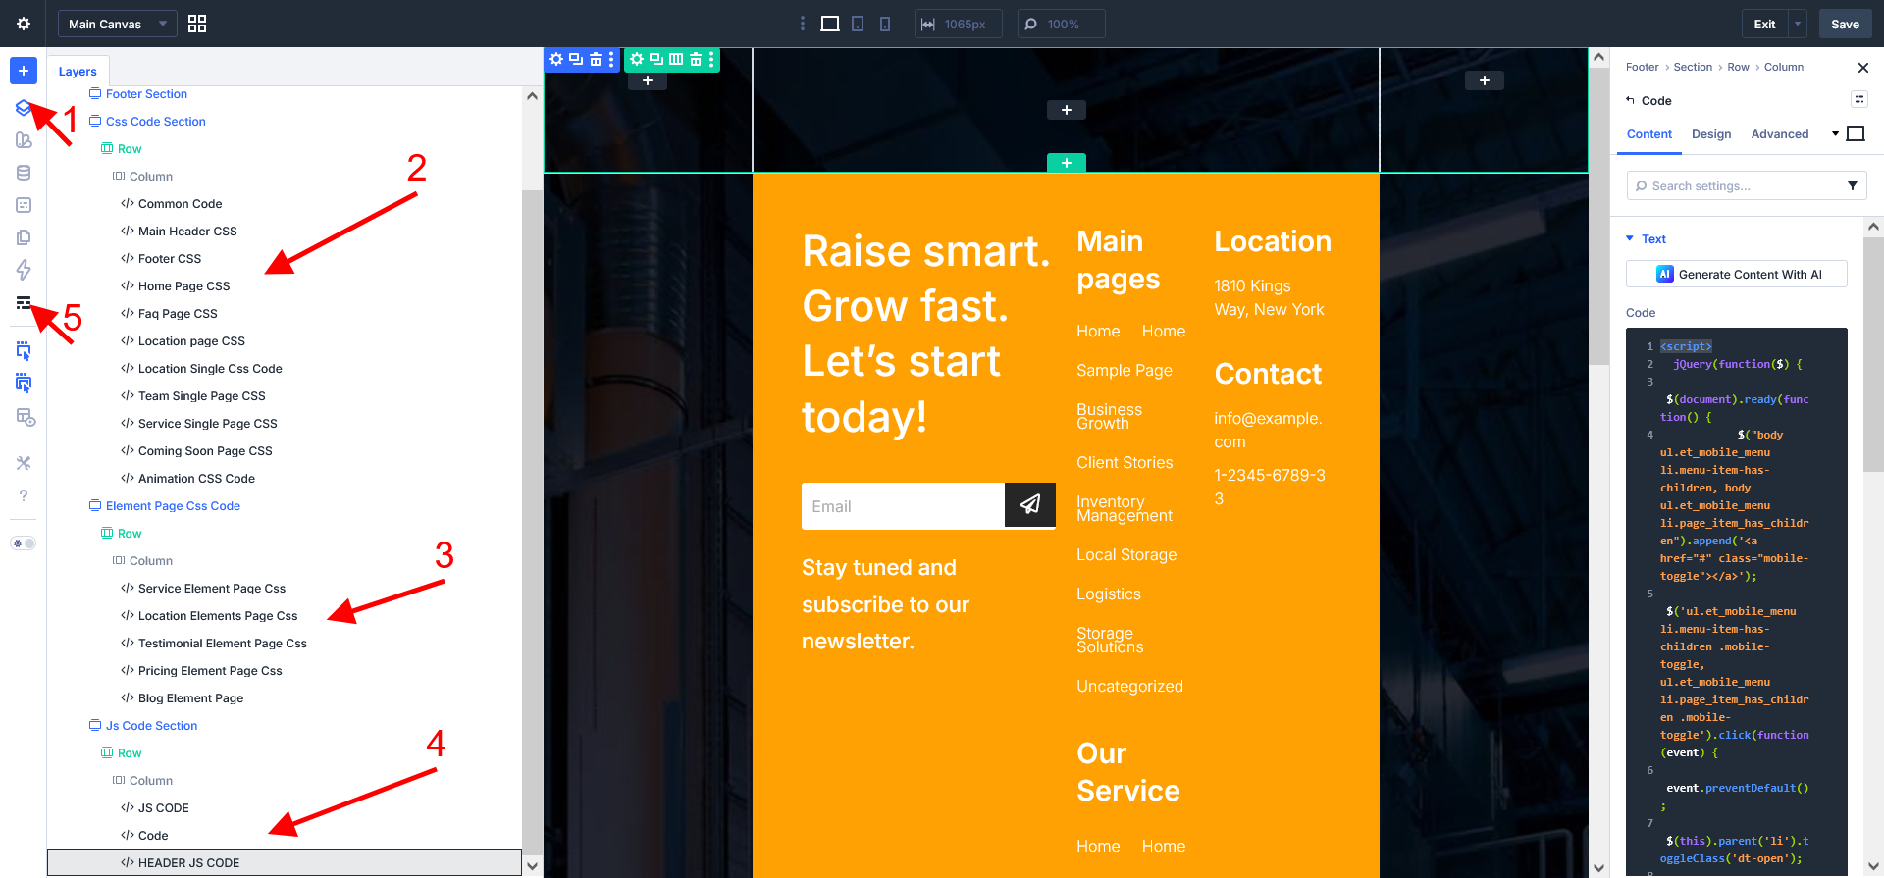Image resolution: width=1884 pixels, height=878 pixels.
Task: Open the page copy icon in sidebar
Action: pyautogui.click(x=24, y=237)
